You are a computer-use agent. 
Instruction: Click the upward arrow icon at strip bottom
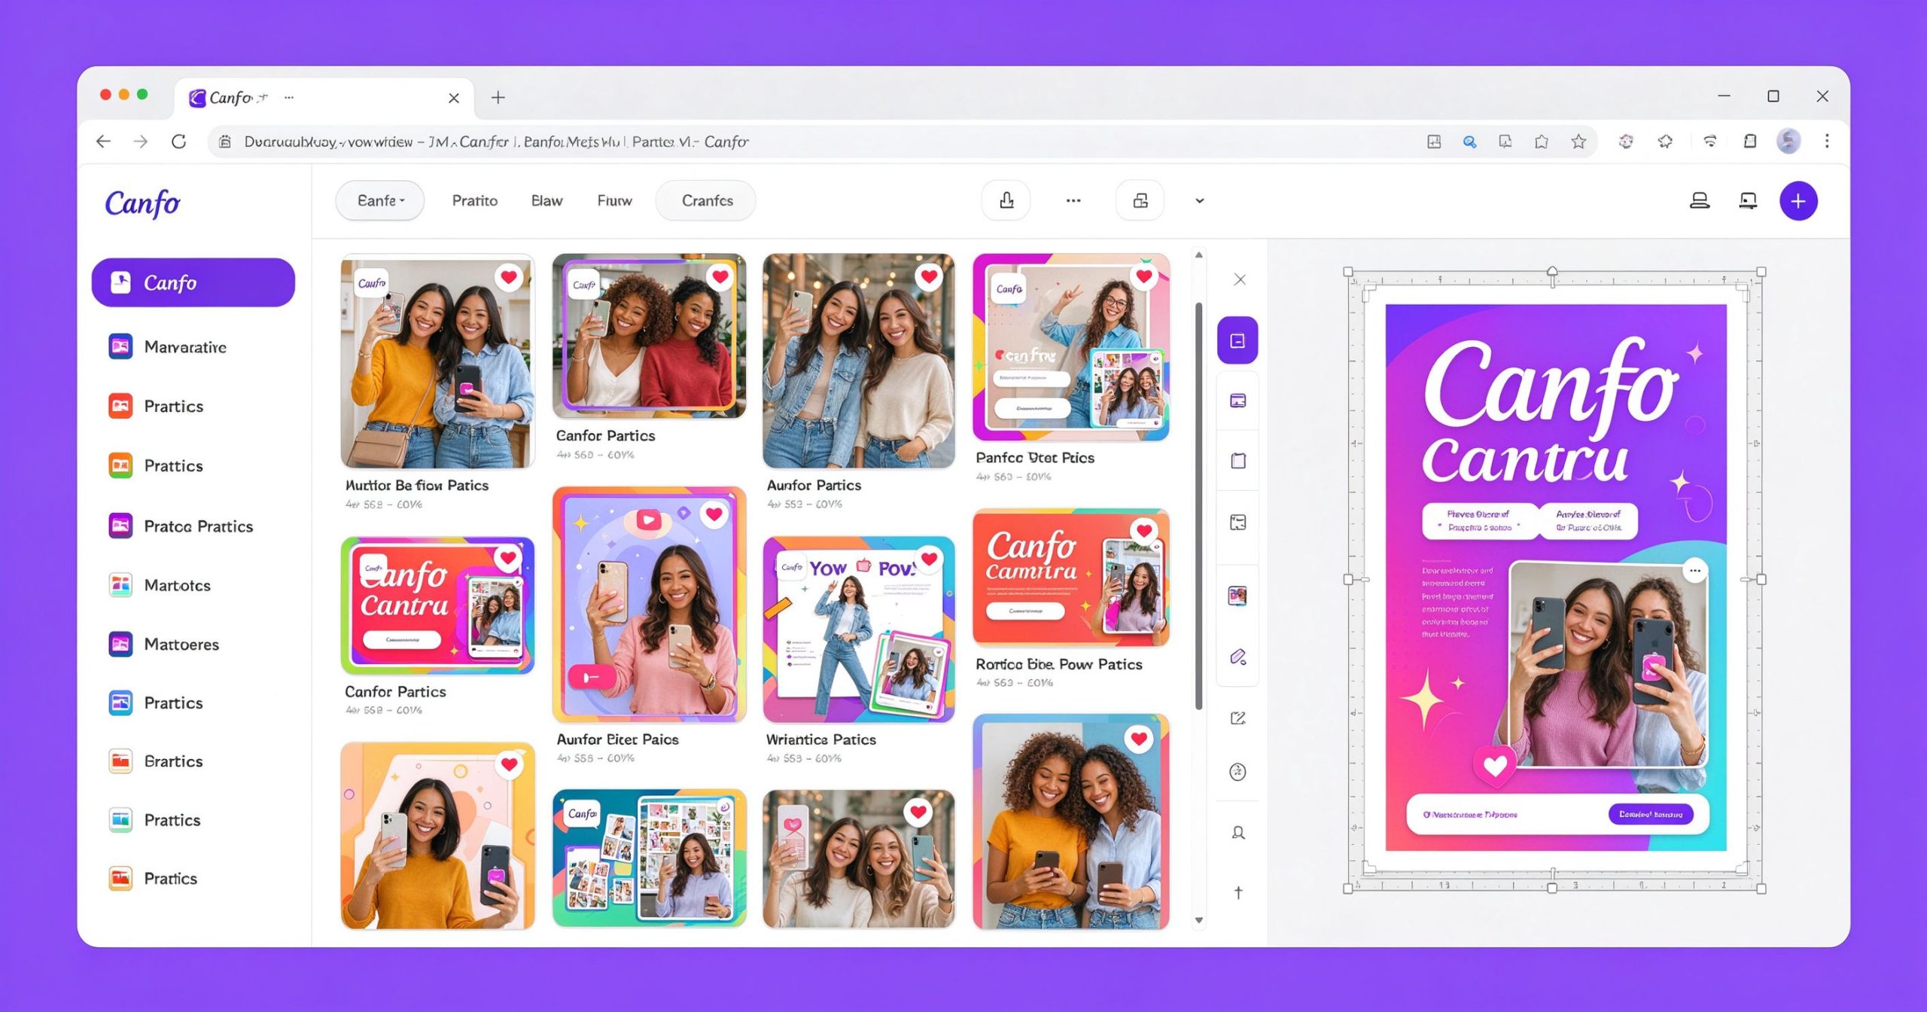tap(1237, 893)
